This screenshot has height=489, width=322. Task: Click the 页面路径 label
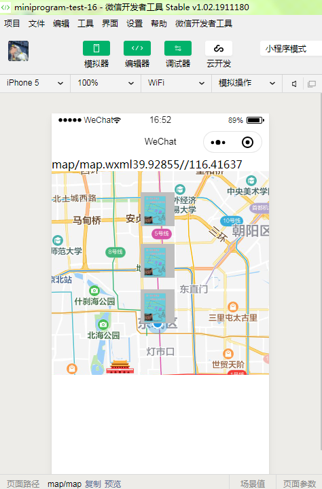pyautogui.click(x=23, y=484)
